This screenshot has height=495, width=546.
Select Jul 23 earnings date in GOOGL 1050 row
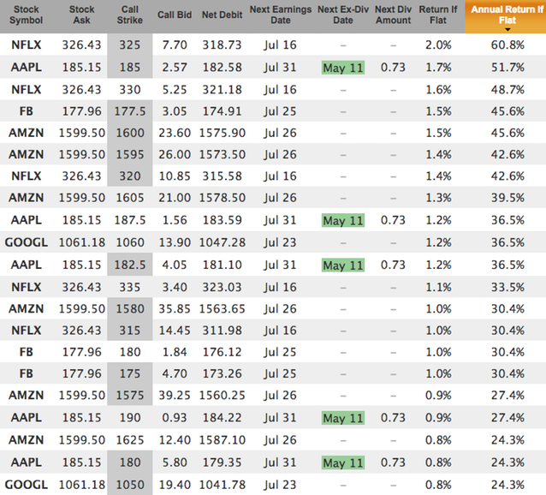[x=280, y=485]
